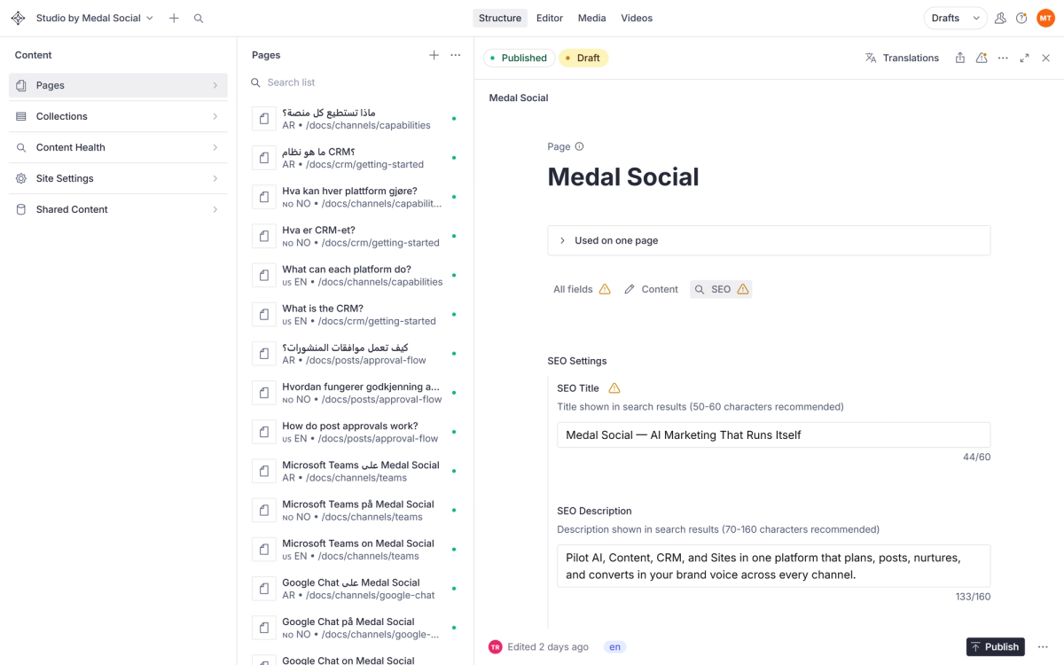Image resolution: width=1064 pixels, height=665 pixels.
Task: Click the Medal Social studio logo icon
Action: coord(18,18)
